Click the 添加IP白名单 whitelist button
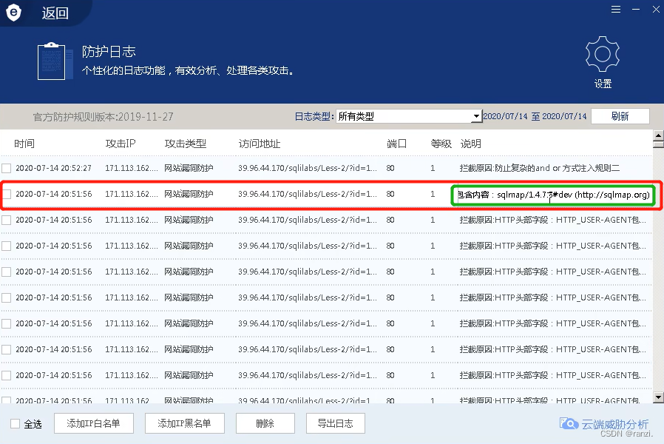The image size is (664, 444). 94,423
